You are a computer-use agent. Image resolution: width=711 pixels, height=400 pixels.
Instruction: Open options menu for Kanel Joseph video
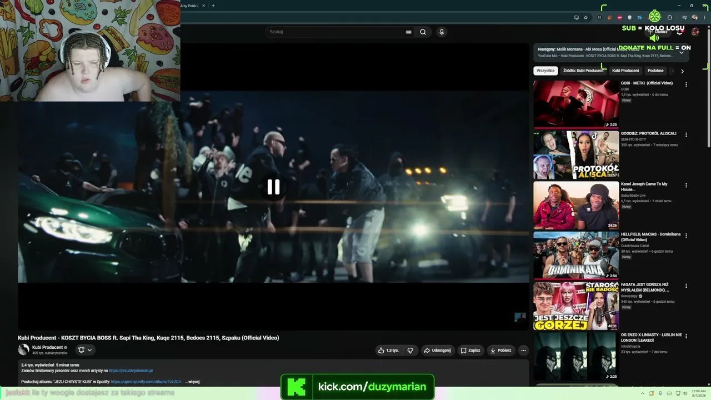pyautogui.click(x=686, y=186)
